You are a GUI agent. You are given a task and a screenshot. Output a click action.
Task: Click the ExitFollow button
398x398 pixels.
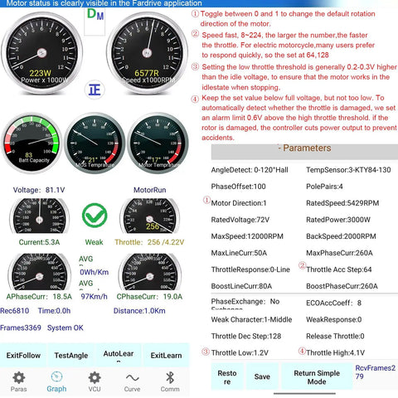(x=23, y=356)
